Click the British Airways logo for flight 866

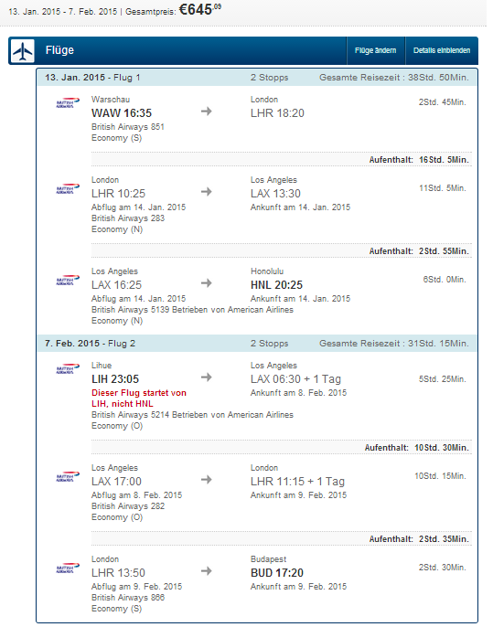pyautogui.click(x=68, y=569)
